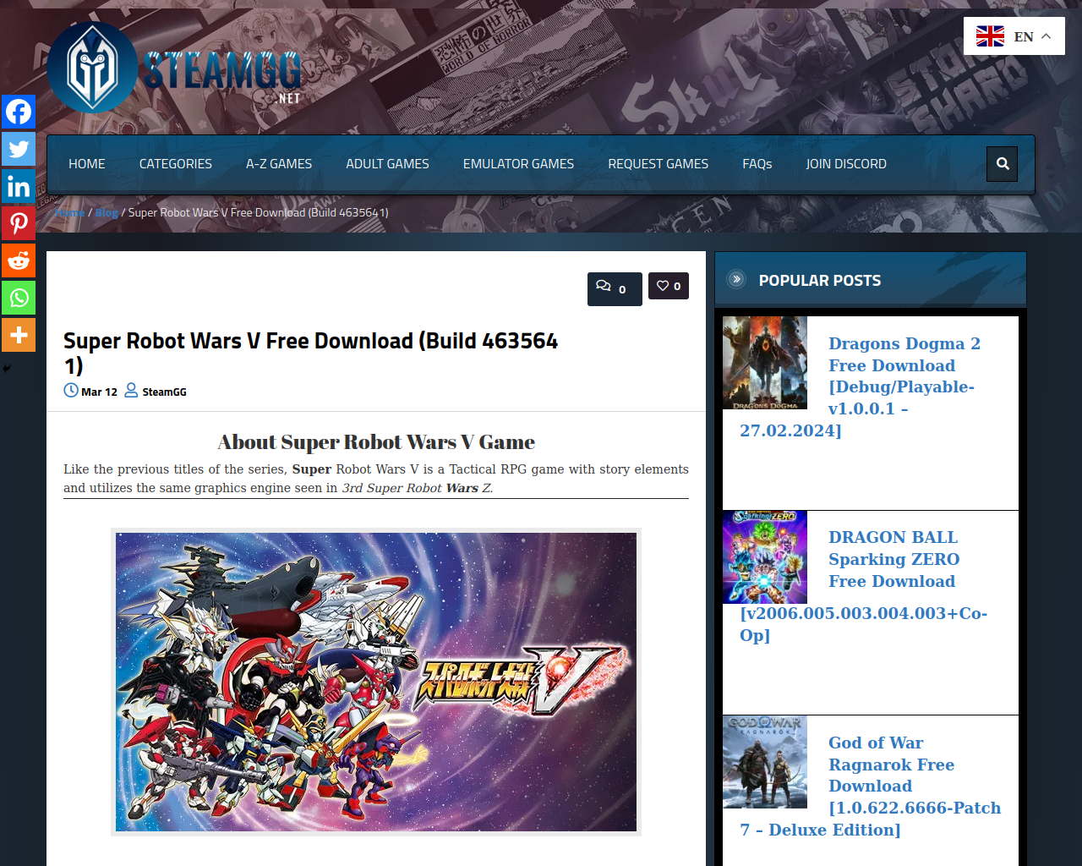Open the ADULT GAMES menu item

387,164
